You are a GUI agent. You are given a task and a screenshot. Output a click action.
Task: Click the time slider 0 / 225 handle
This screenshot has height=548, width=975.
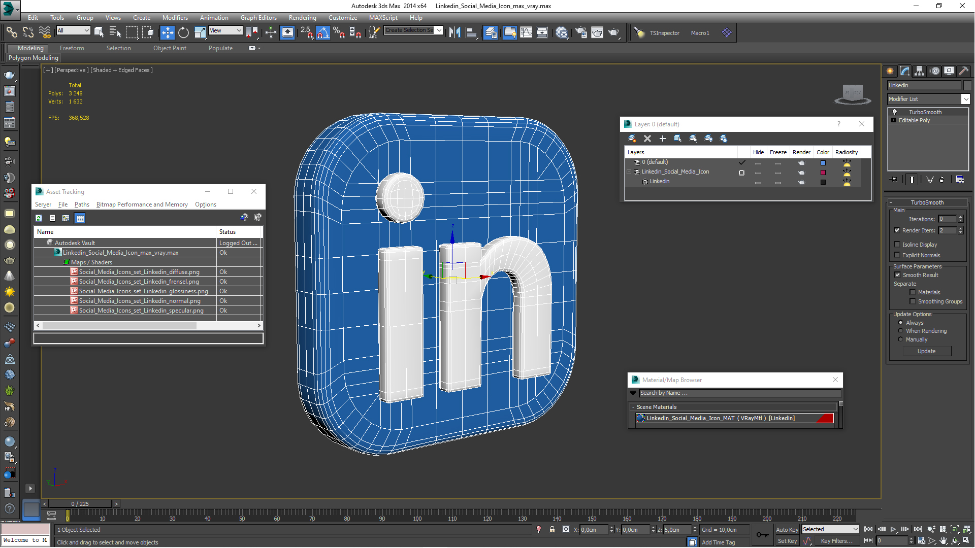pyautogui.click(x=80, y=504)
